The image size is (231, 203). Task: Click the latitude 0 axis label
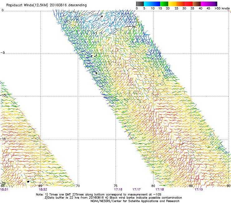point(2,10)
